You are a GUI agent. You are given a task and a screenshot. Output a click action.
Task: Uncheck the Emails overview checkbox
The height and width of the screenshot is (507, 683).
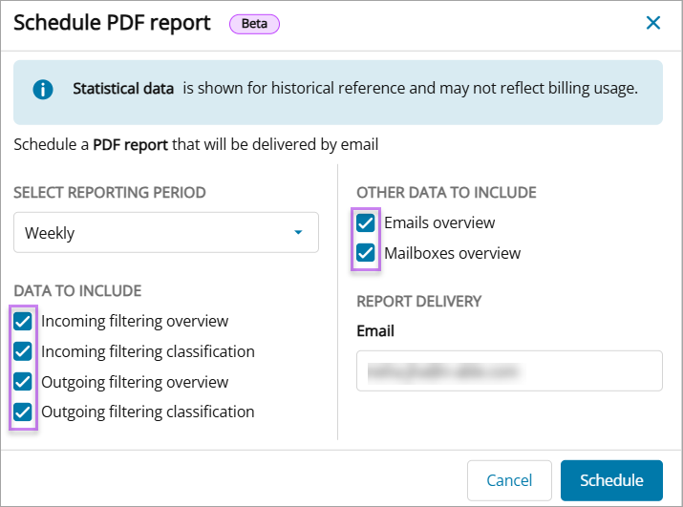(x=366, y=223)
